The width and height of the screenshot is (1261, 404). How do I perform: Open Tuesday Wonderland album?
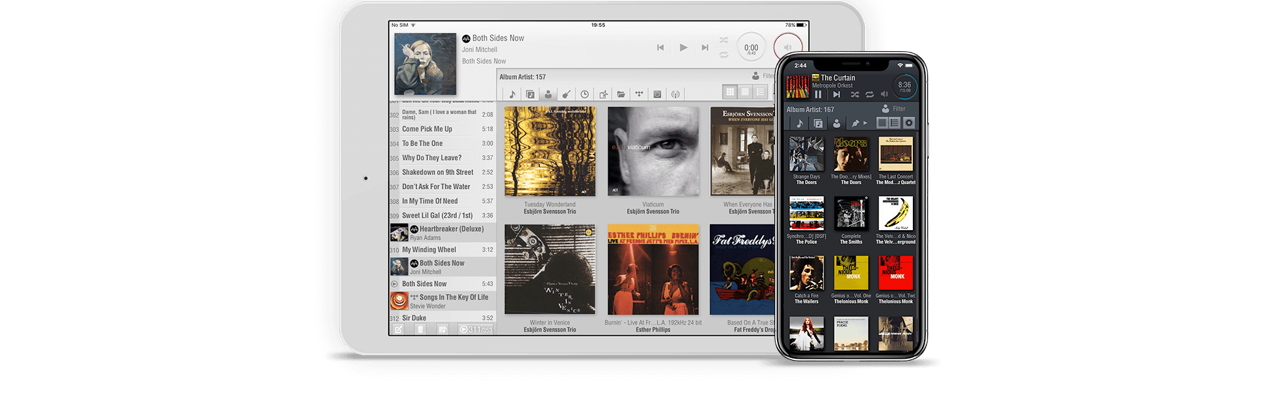(x=550, y=151)
